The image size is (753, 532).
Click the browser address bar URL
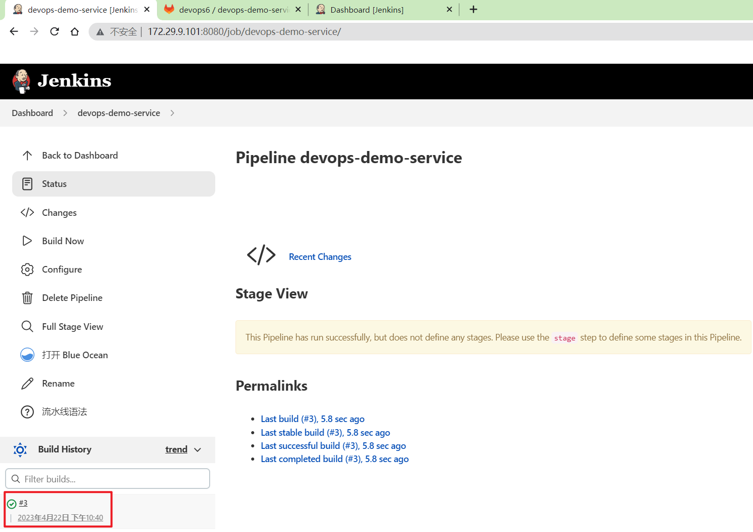click(x=244, y=31)
